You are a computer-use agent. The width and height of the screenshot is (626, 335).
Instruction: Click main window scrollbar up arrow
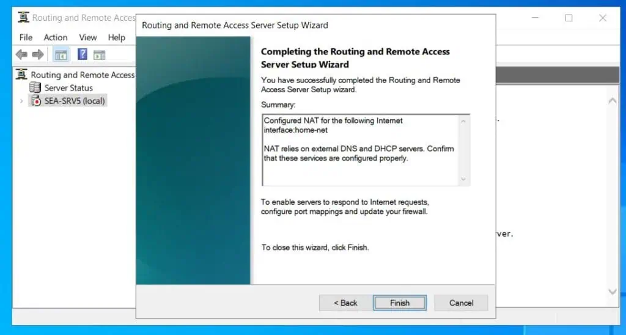point(613,101)
